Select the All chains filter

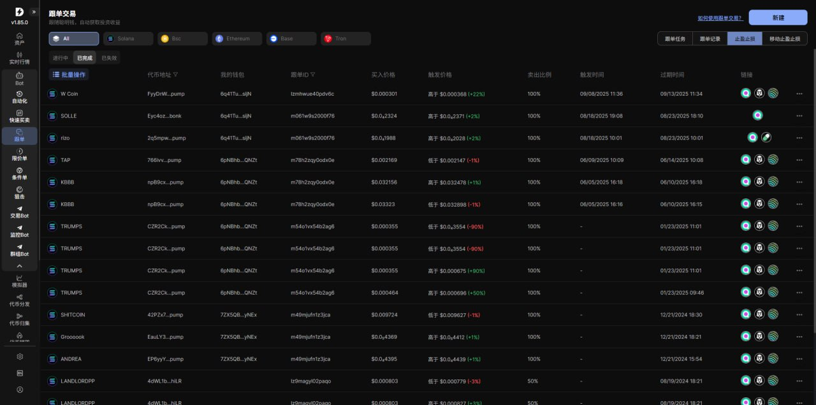pos(74,39)
